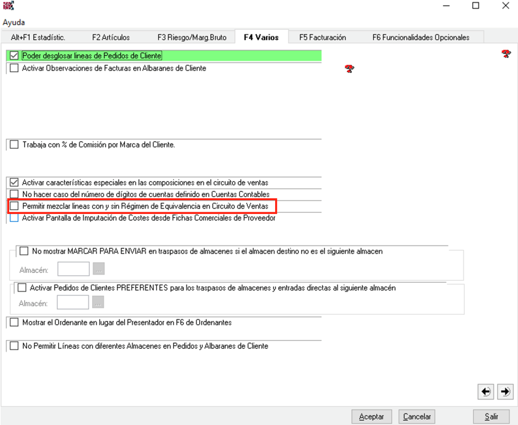This screenshot has height=425, width=518.
Task: Open F6 Funcionalidades Opcionales tab
Action: pos(421,38)
